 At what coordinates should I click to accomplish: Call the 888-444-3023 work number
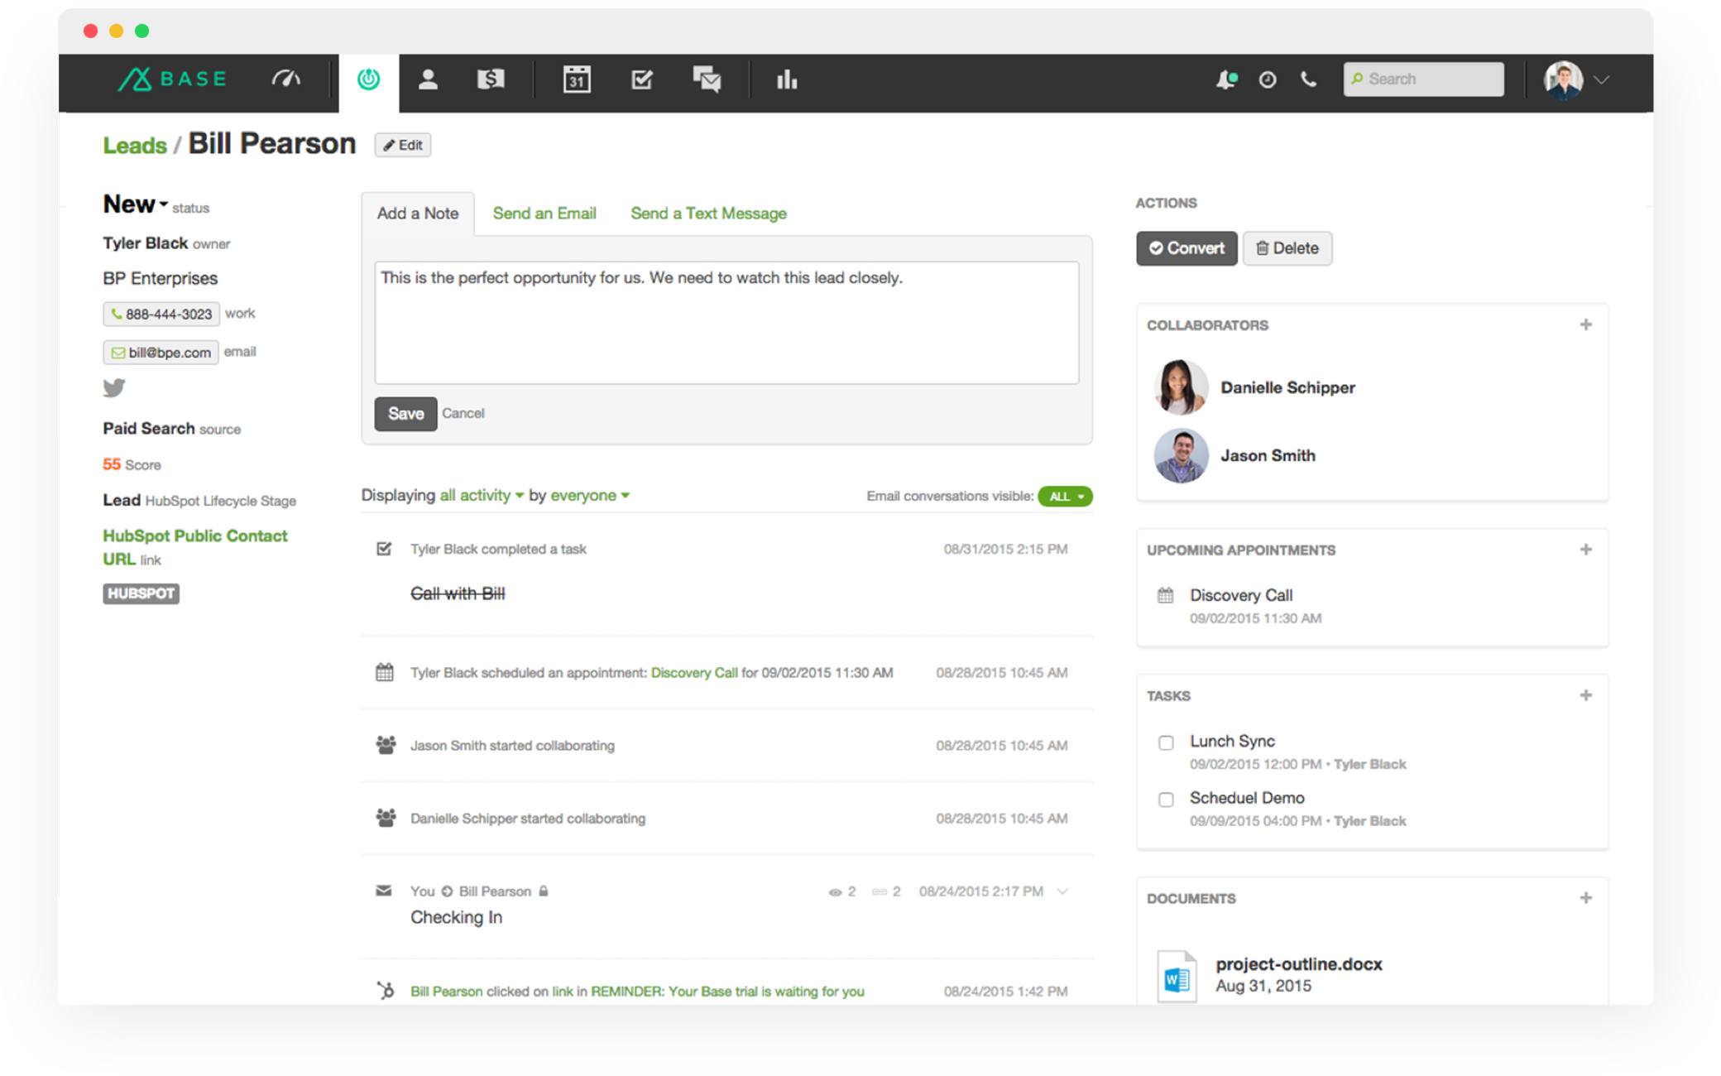click(x=161, y=315)
